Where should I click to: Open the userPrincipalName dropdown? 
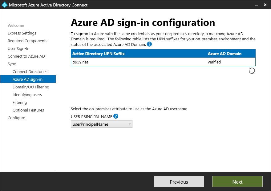101,124
